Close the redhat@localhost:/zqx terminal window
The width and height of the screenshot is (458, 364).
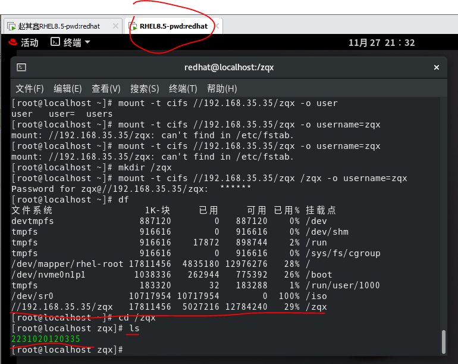[437, 67]
